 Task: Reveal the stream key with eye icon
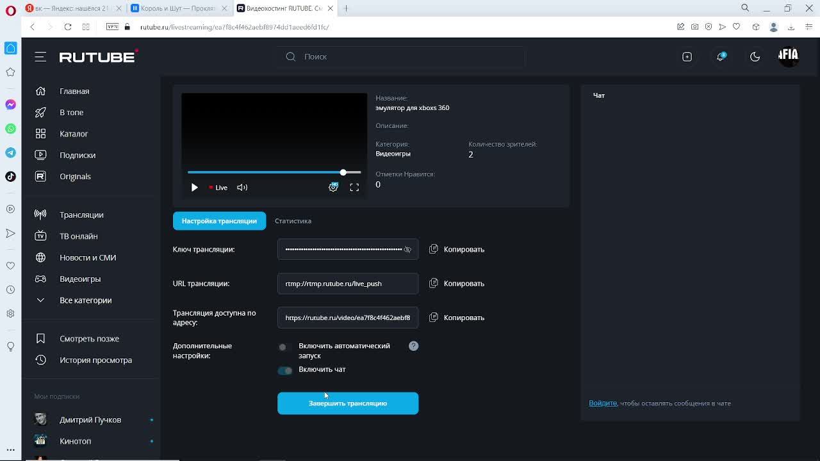pos(407,250)
